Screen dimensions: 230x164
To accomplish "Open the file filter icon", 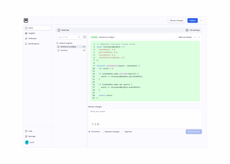I will [x=85, y=37].
